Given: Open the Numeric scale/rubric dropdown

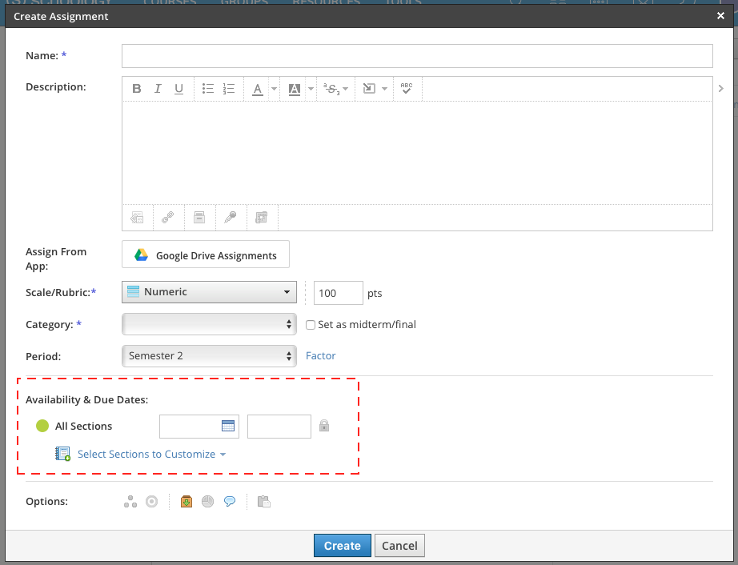Looking at the screenshot, I should (x=209, y=292).
